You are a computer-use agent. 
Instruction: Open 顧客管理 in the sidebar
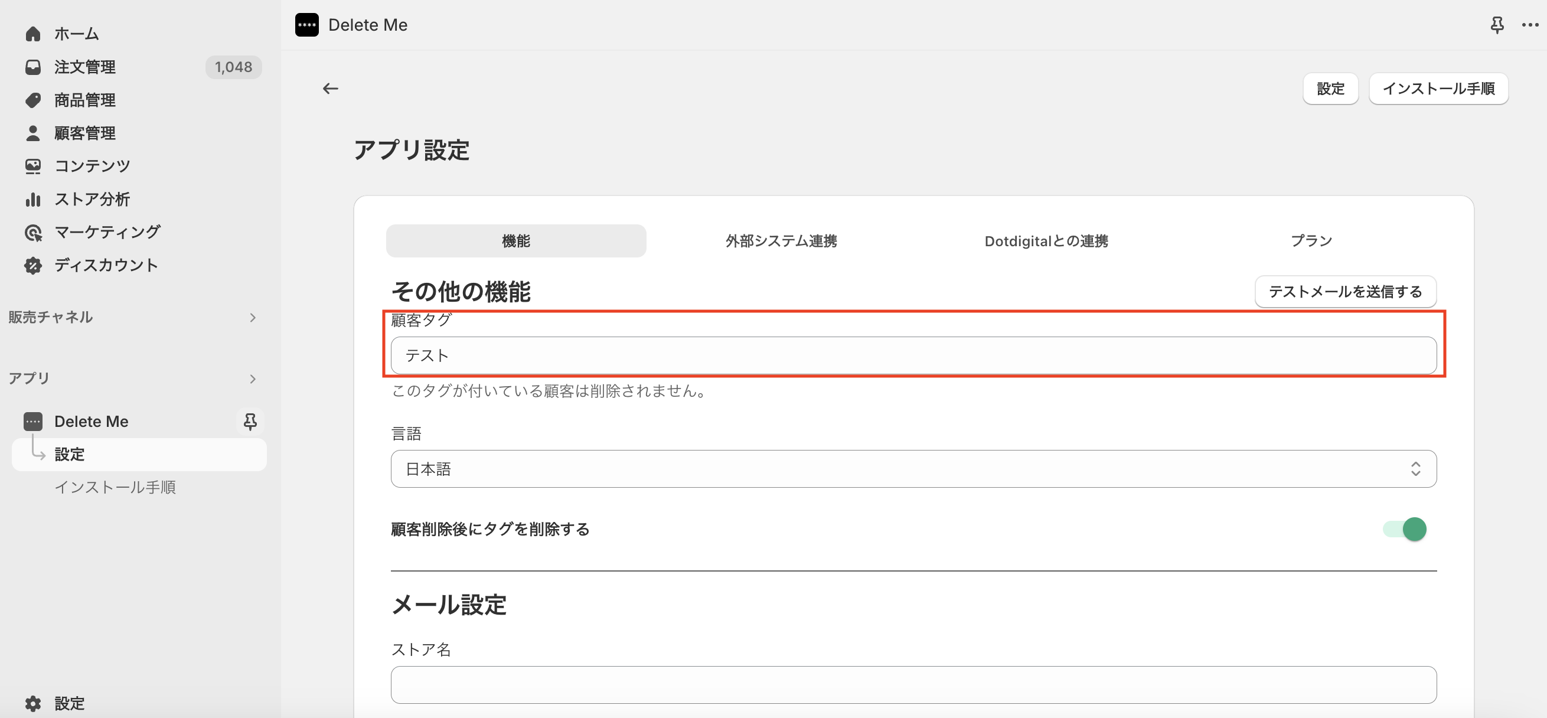pyautogui.click(x=84, y=133)
